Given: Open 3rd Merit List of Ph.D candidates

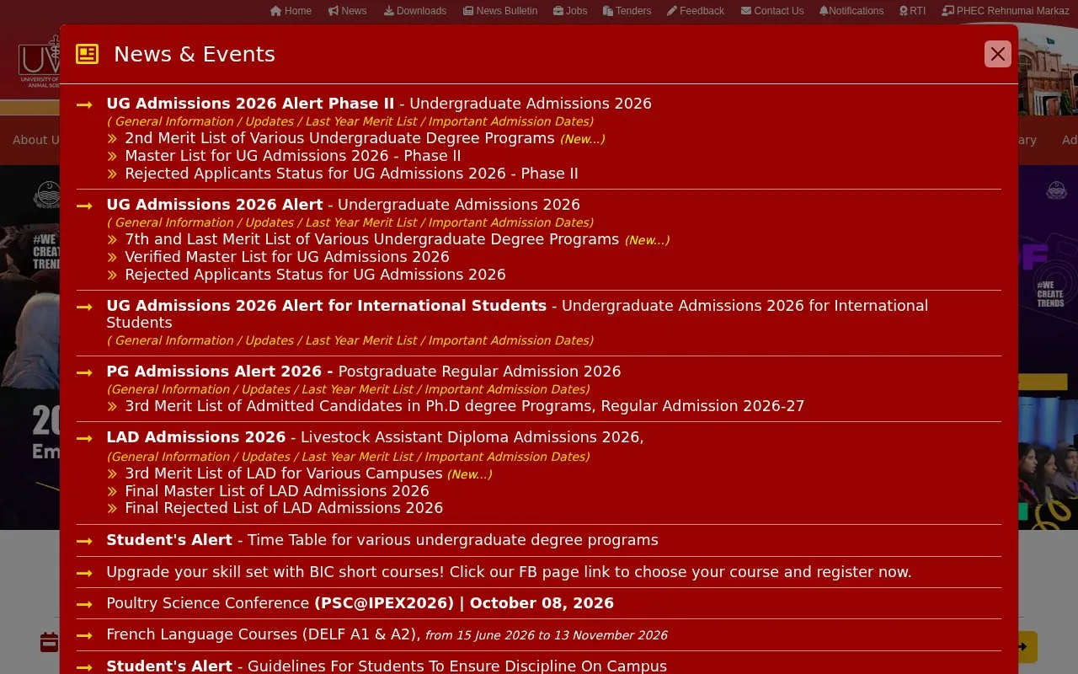Looking at the screenshot, I should click(464, 406).
